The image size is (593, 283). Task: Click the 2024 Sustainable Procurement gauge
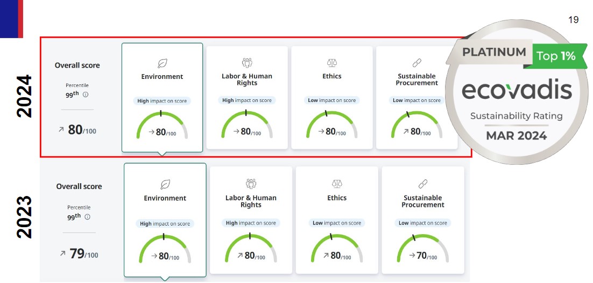point(416,125)
